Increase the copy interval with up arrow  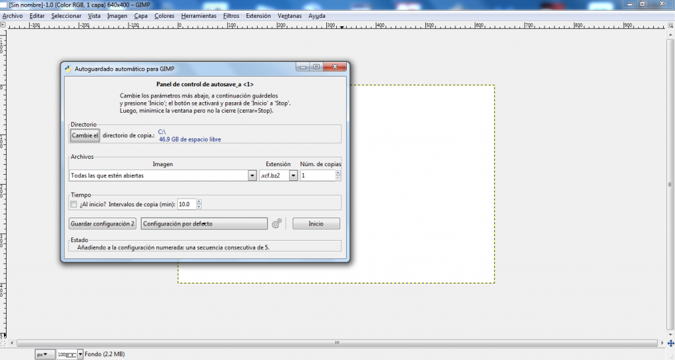click(x=199, y=202)
